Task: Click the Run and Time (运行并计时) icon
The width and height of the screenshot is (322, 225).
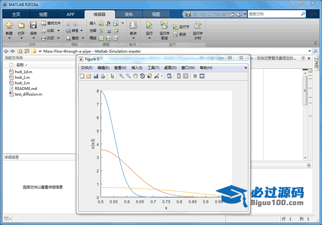Action: point(197,25)
